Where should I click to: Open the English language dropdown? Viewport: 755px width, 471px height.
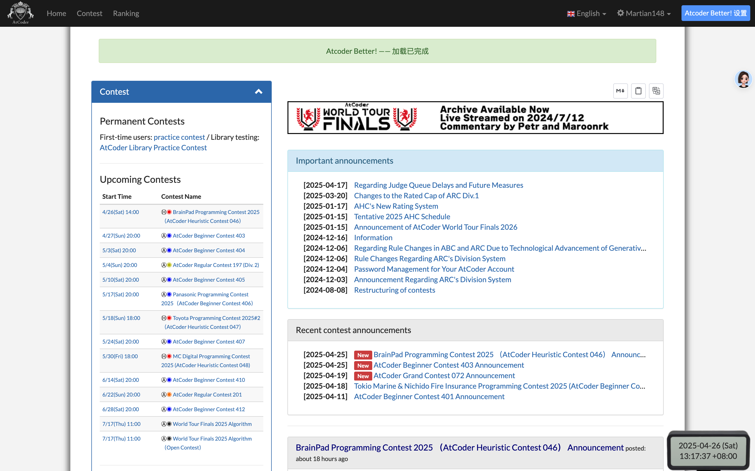pyautogui.click(x=587, y=13)
